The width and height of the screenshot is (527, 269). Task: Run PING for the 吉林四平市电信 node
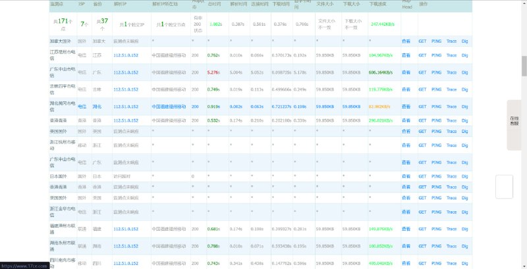[x=436, y=89]
